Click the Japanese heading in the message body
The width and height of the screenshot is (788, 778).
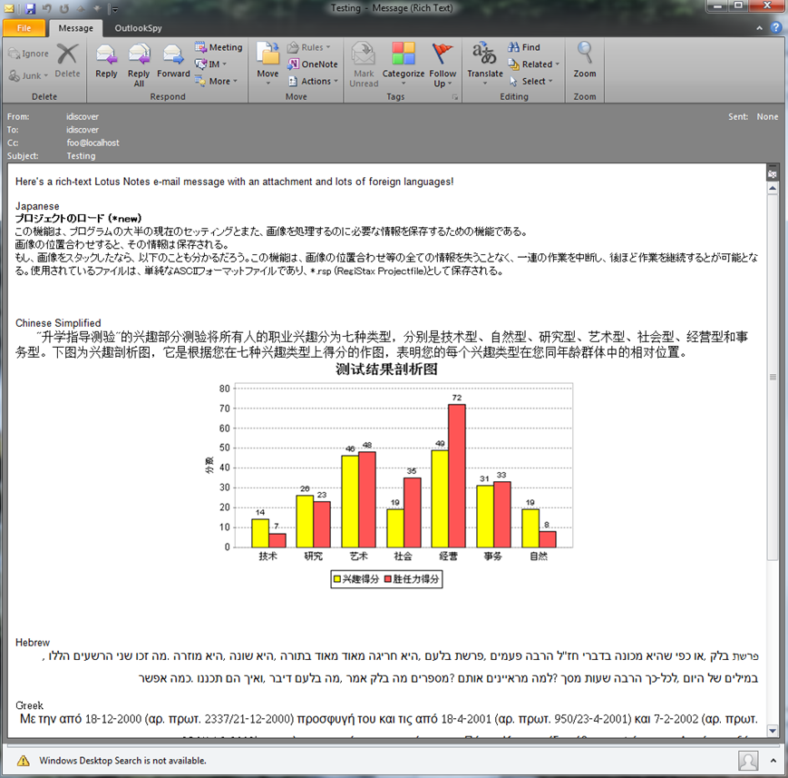tap(37, 206)
